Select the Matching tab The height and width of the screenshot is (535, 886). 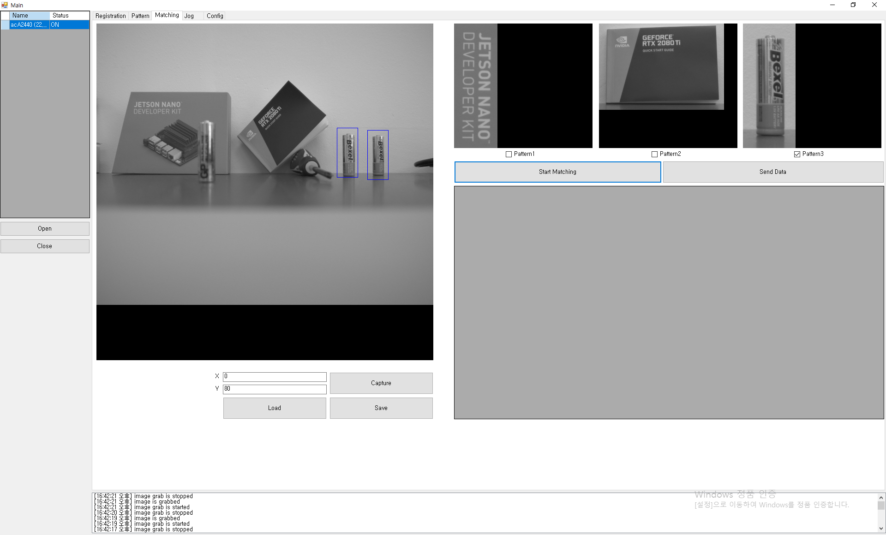(167, 15)
